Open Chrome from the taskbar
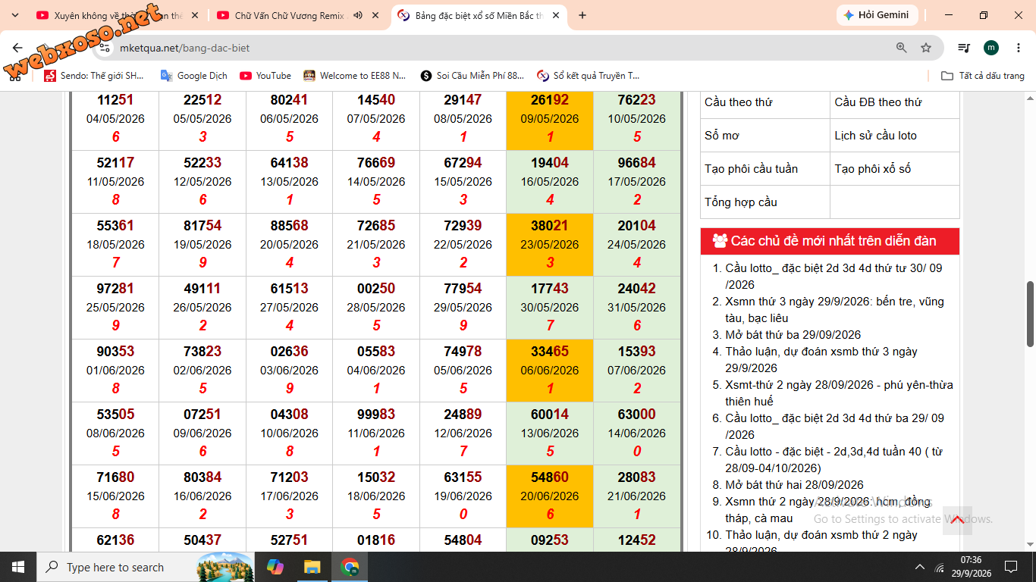1036x582 pixels. pos(350,567)
